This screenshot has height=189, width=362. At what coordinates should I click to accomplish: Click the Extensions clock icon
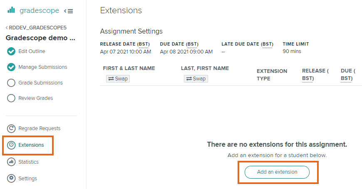(x=12, y=145)
